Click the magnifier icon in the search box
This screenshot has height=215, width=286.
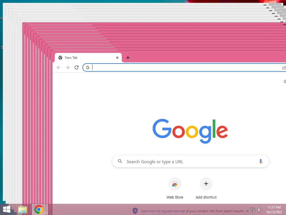(x=120, y=161)
